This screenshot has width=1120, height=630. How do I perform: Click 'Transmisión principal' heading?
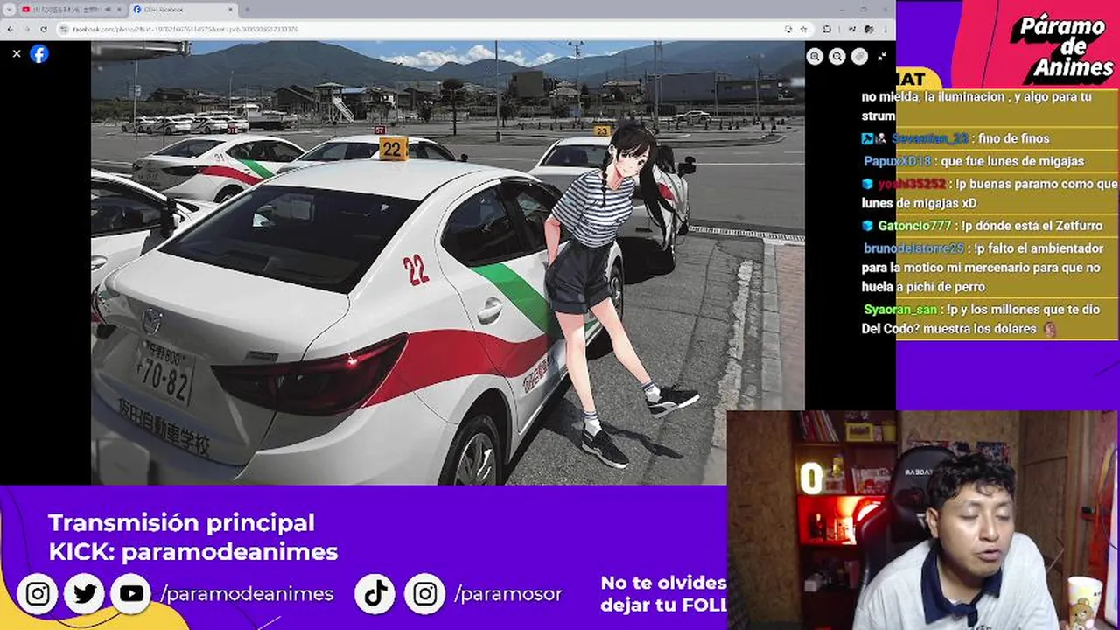pyautogui.click(x=181, y=522)
